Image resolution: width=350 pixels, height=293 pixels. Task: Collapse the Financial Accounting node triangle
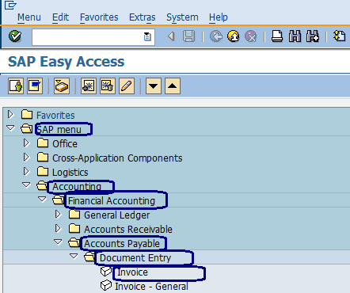click(x=42, y=200)
